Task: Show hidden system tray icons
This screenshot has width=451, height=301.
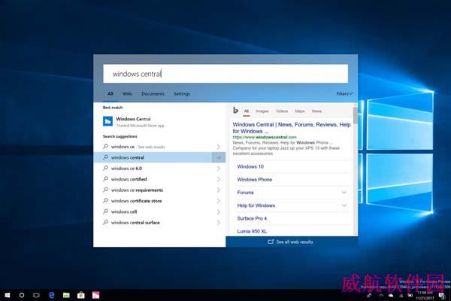Action: (381, 296)
